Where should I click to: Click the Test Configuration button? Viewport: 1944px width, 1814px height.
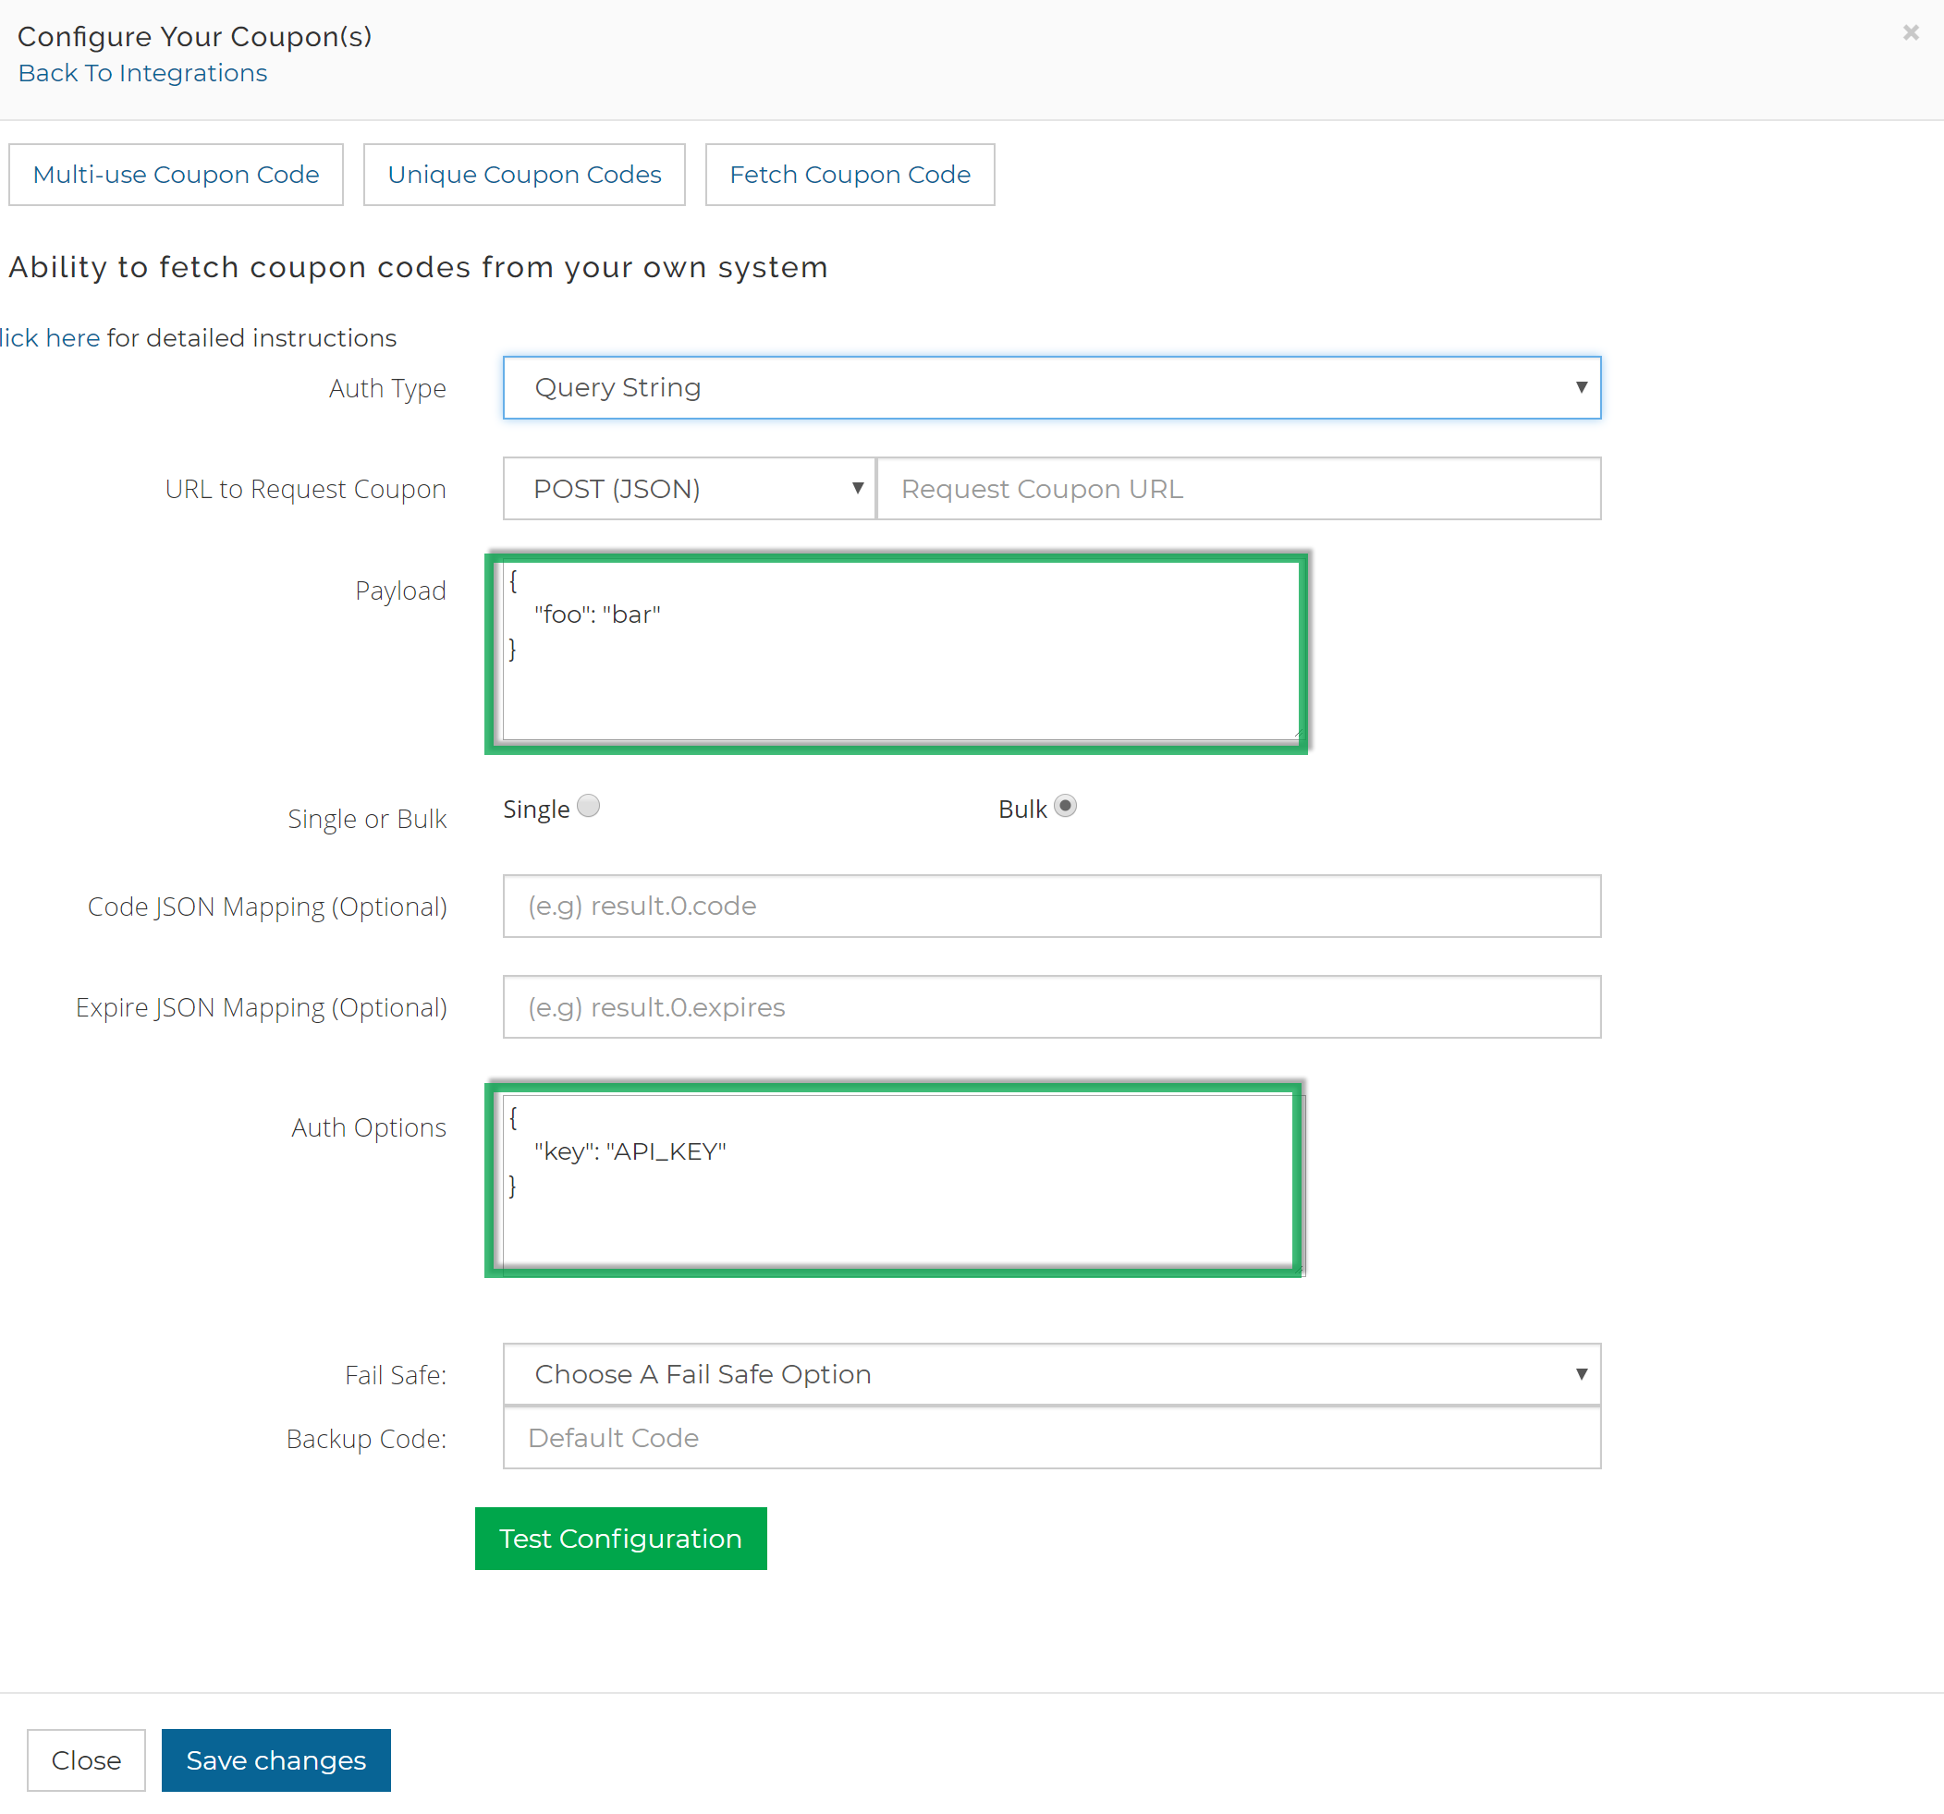(x=621, y=1538)
